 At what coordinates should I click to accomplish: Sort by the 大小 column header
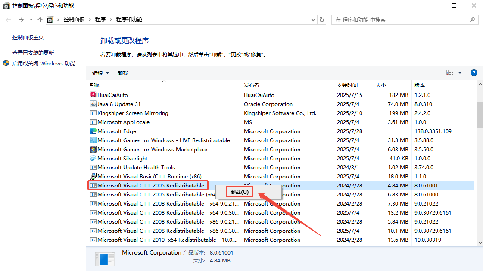(x=392, y=85)
